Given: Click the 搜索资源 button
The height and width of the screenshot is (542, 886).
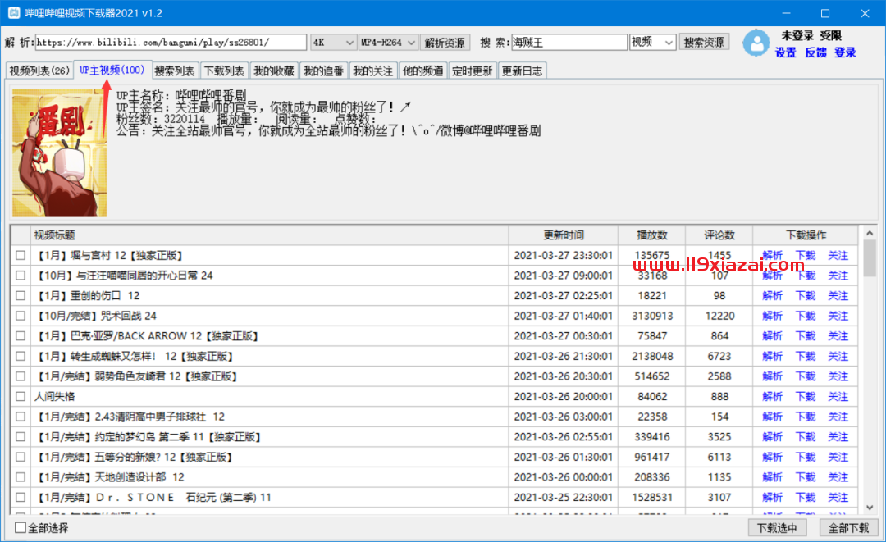Looking at the screenshot, I should click(x=704, y=43).
